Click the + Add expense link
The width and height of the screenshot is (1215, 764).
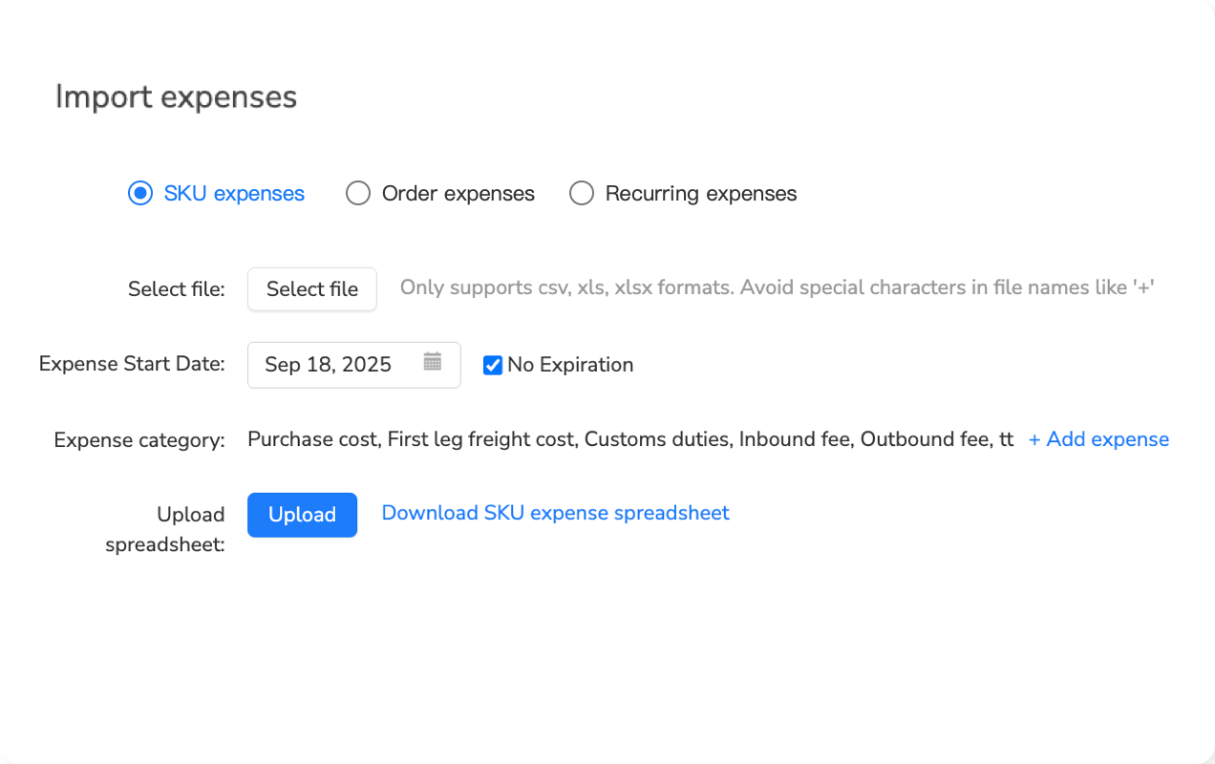(x=1098, y=439)
